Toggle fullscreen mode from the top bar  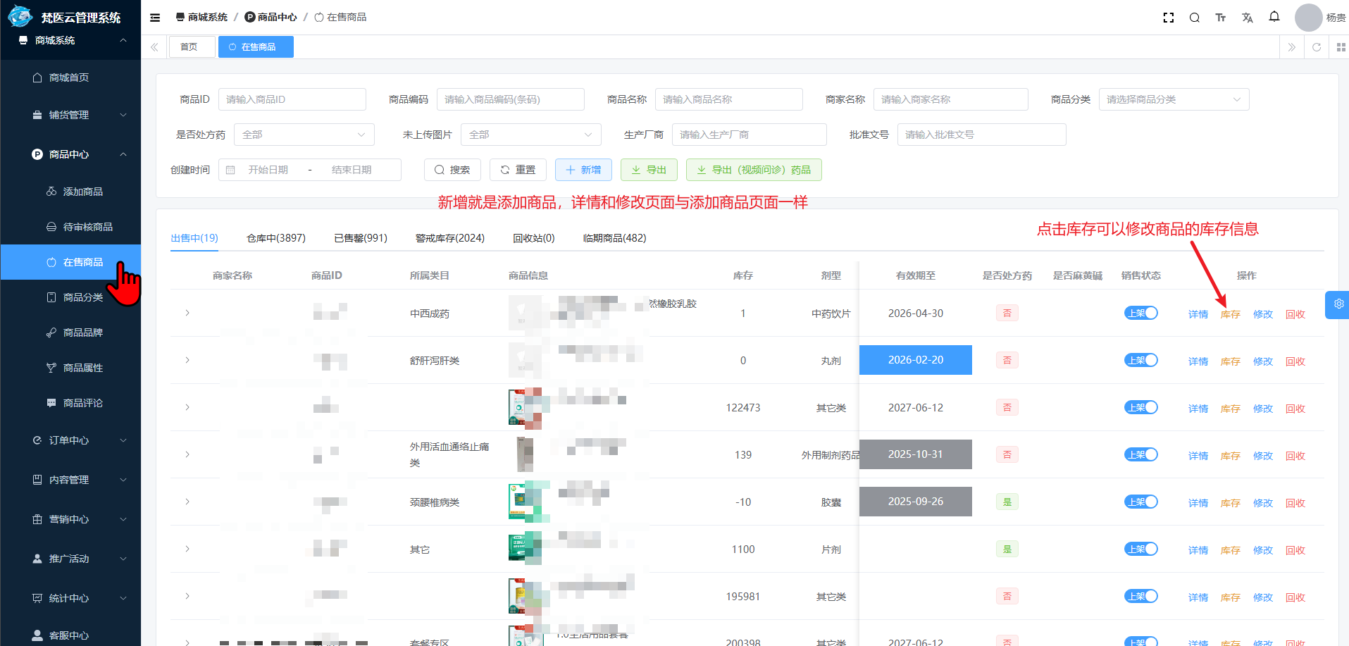tap(1168, 17)
